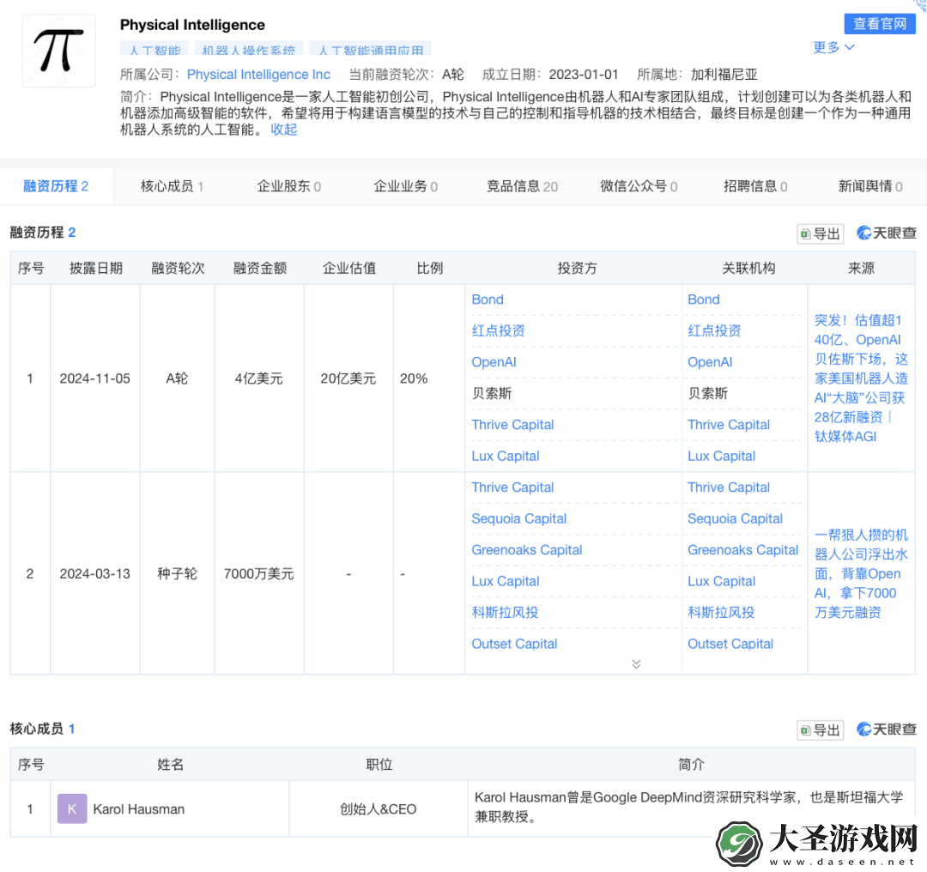927x872 pixels.
Task: Select Karol Hausman name
Action: pyautogui.click(x=139, y=809)
